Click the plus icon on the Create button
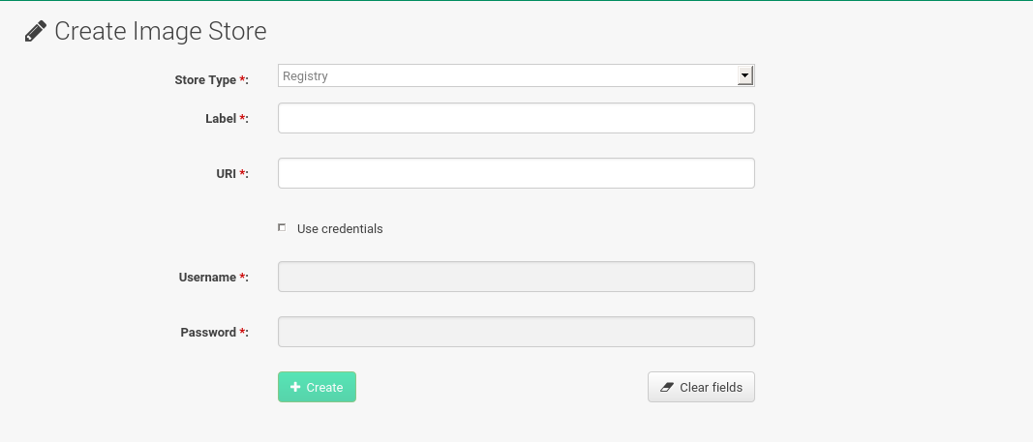This screenshot has width=1033, height=442. (295, 387)
